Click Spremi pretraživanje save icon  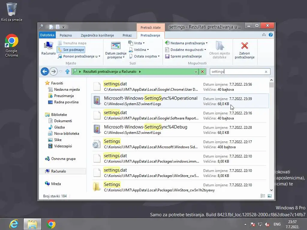point(167,56)
